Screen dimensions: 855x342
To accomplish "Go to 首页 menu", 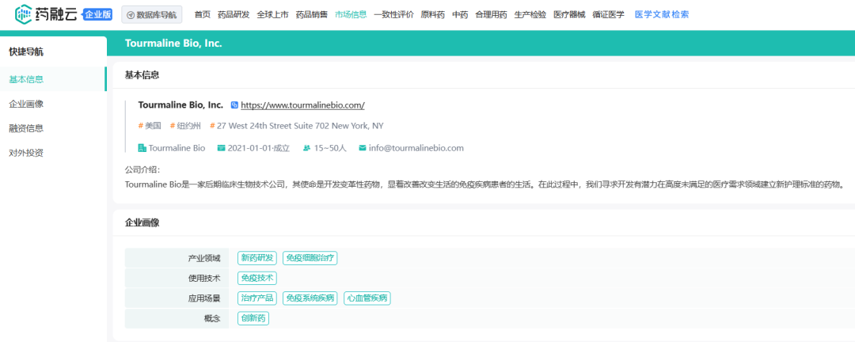I will coord(203,15).
